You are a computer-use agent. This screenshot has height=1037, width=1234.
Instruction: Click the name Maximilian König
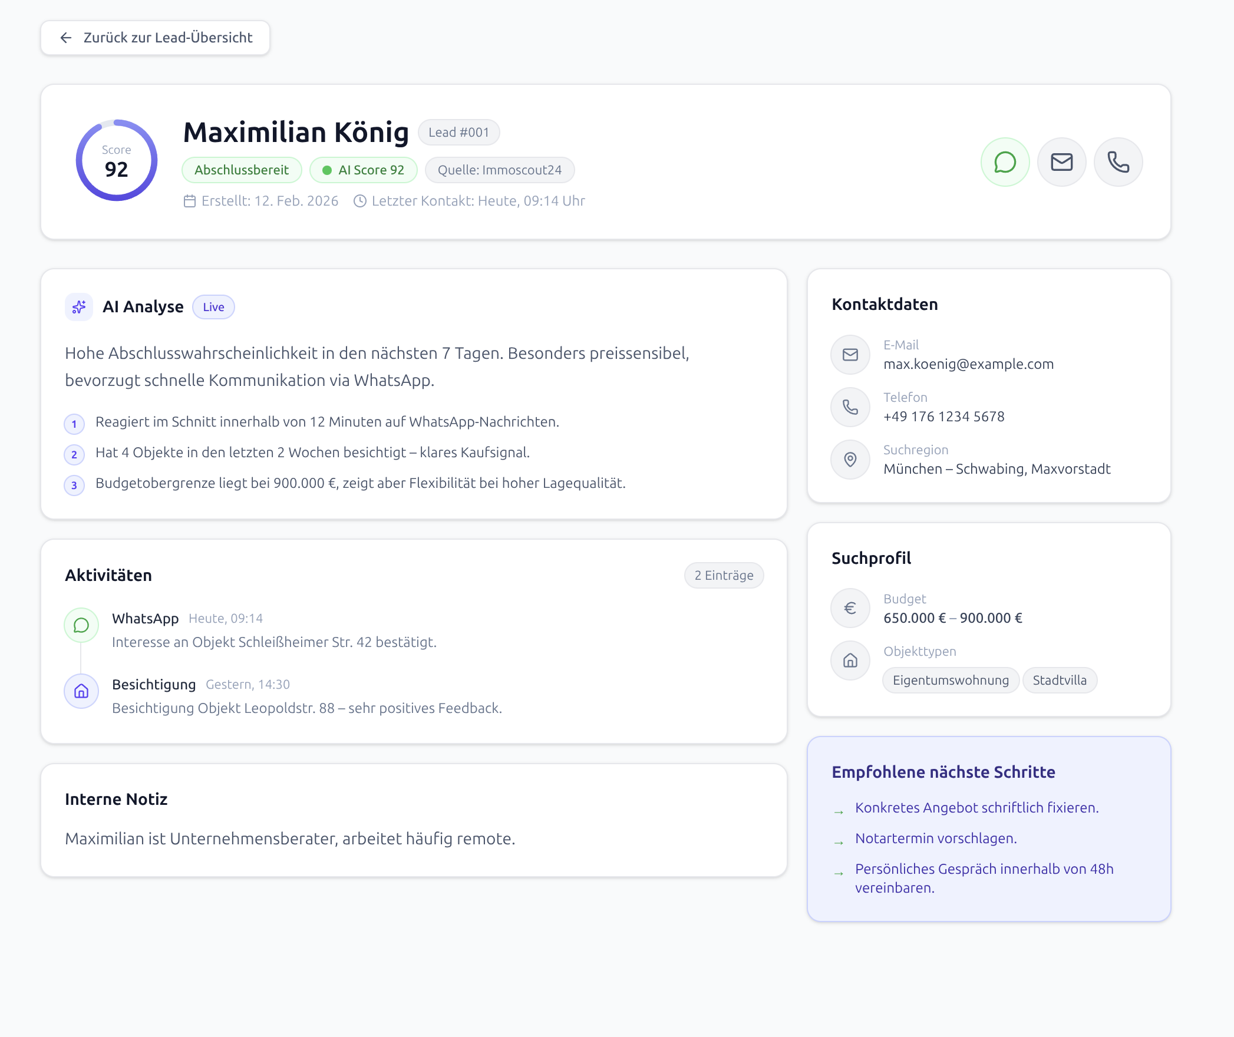pos(296,133)
